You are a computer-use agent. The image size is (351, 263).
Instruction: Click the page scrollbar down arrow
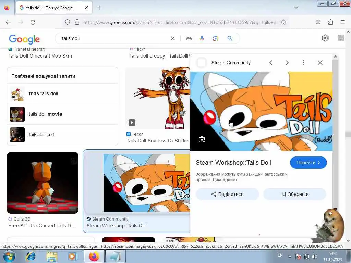point(348,241)
